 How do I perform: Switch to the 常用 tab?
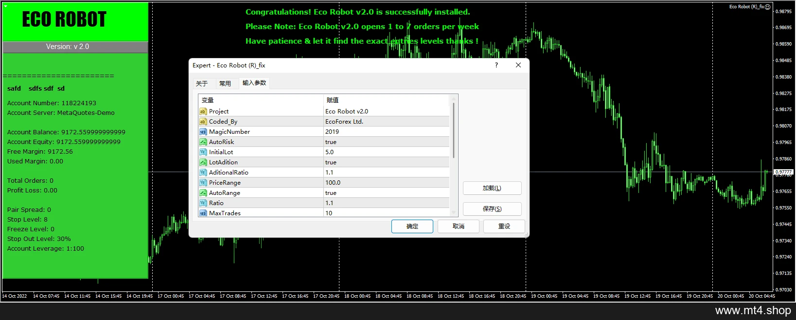point(225,83)
